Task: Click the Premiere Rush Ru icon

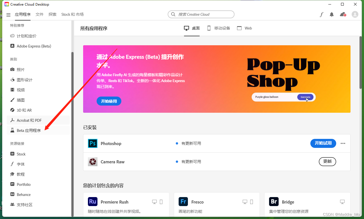Action: click(93, 202)
